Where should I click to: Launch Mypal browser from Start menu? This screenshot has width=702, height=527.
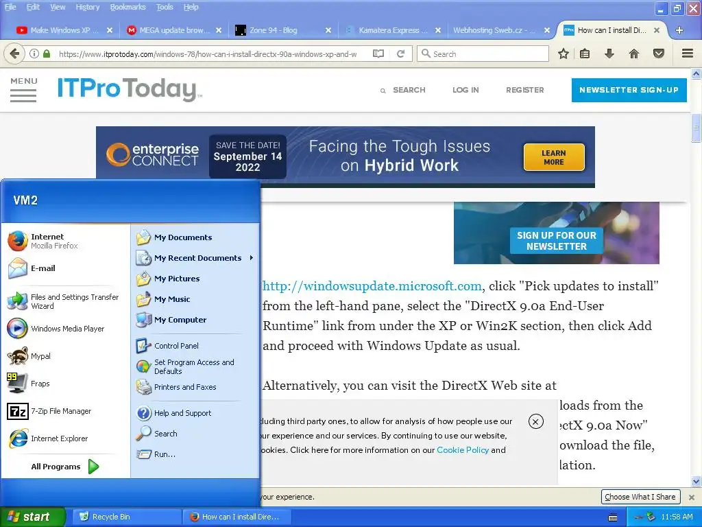point(66,356)
